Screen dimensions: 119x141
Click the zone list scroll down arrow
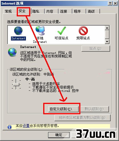107,42
